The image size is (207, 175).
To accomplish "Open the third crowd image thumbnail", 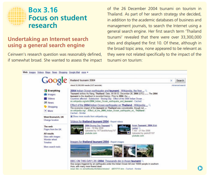I will click(118, 151).
